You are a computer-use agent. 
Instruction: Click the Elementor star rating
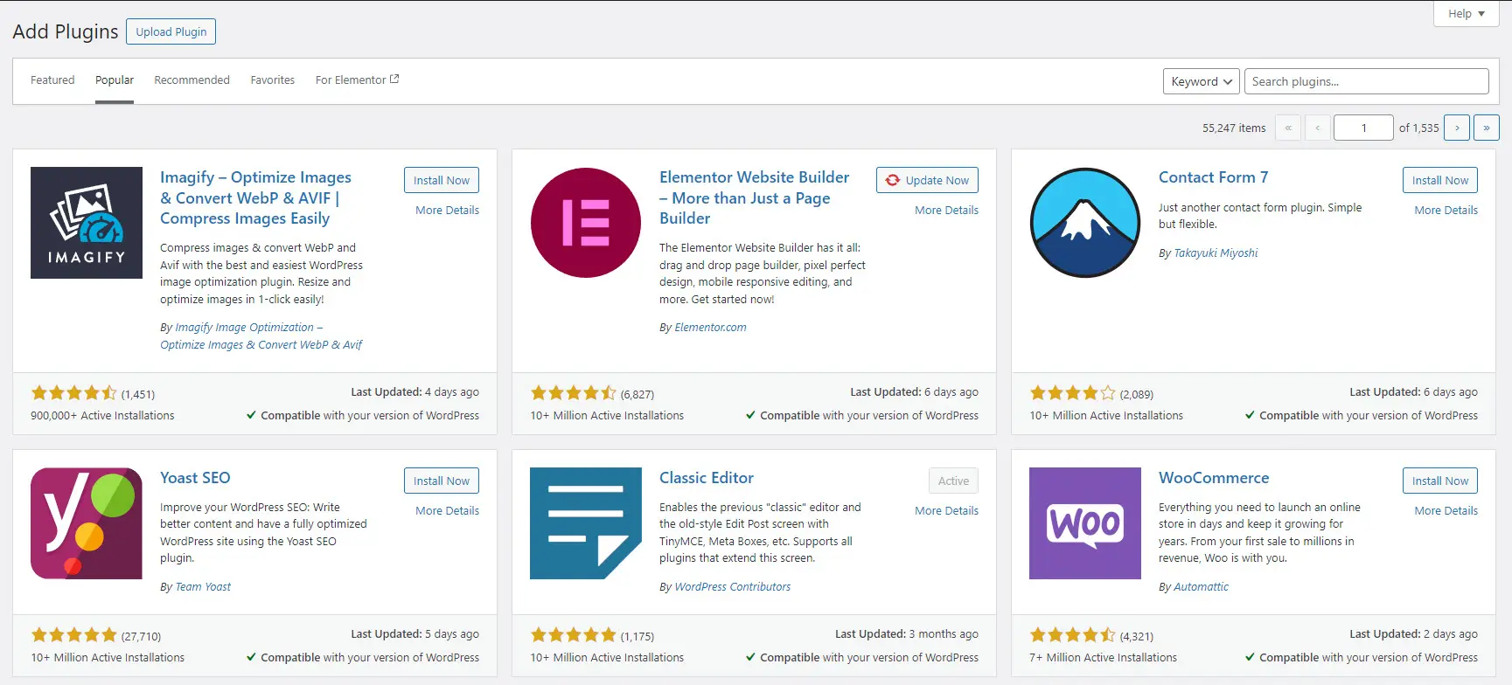[x=573, y=393]
